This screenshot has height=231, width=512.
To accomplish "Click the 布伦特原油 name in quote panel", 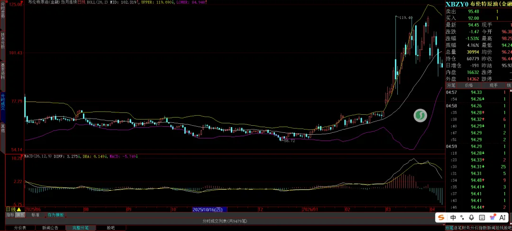I will coord(483,4).
